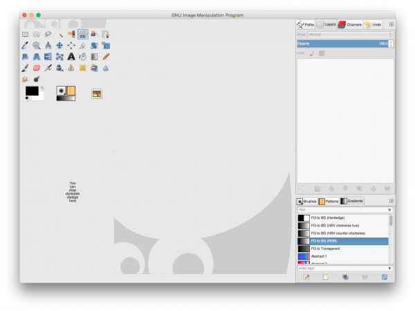
Task: Open the enter tags dropdown arrow
Action: (389, 268)
